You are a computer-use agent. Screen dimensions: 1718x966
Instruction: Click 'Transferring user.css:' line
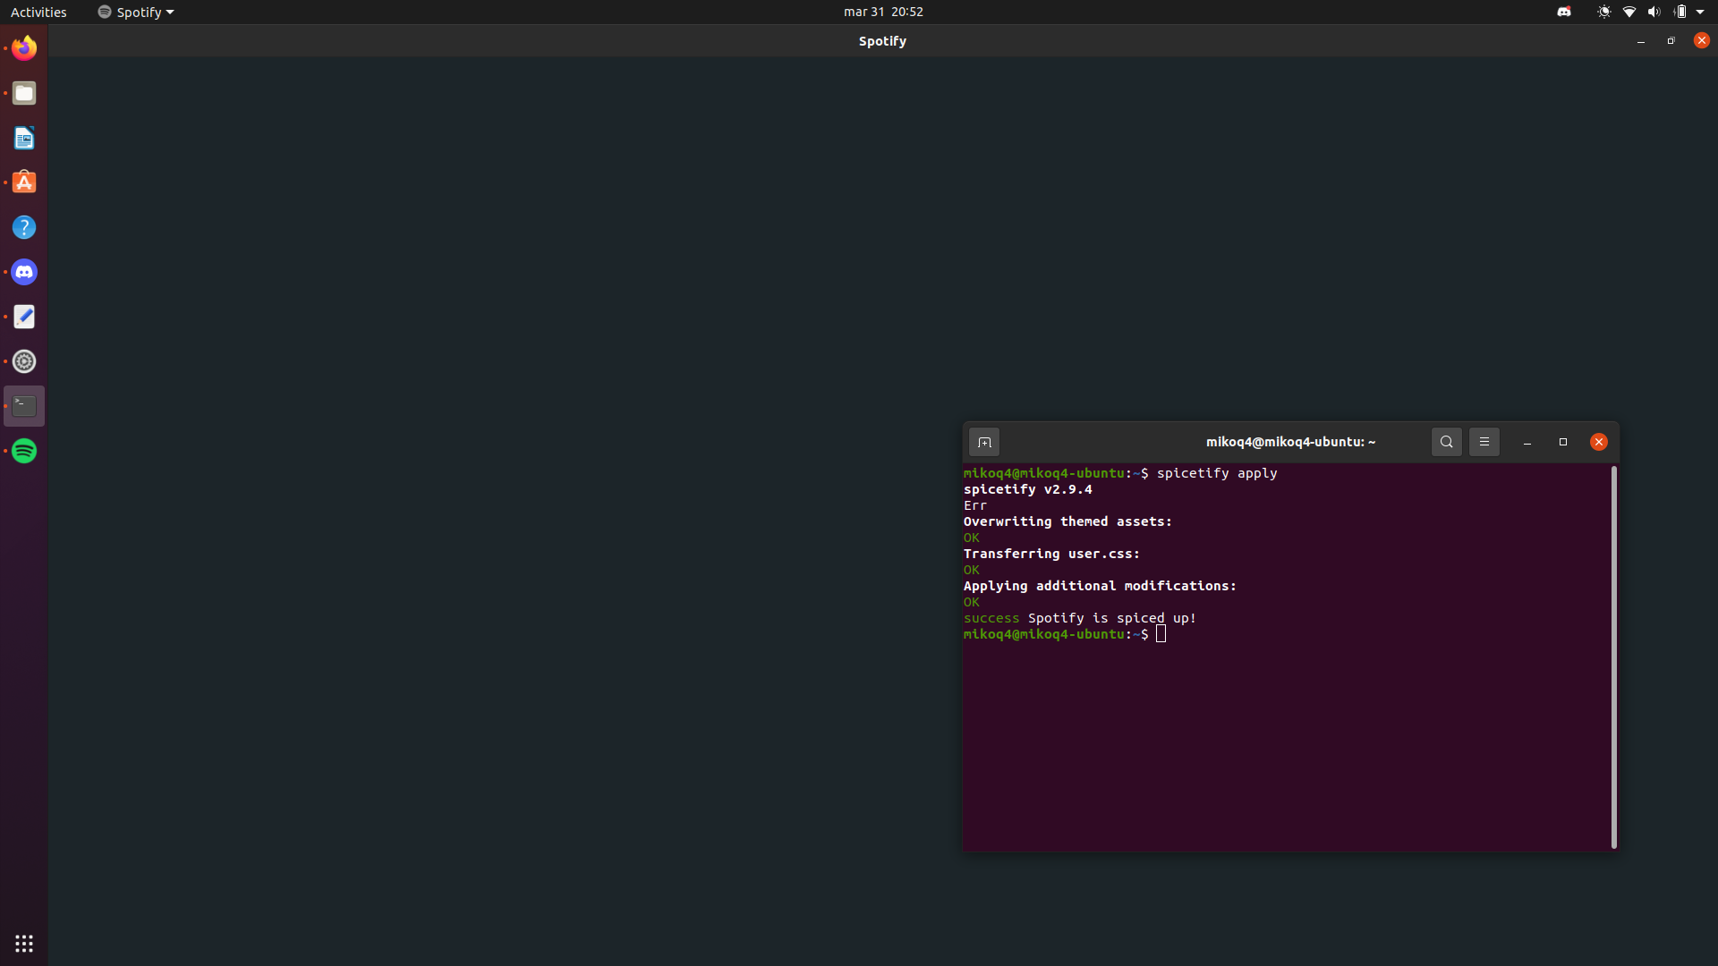(1052, 554)
